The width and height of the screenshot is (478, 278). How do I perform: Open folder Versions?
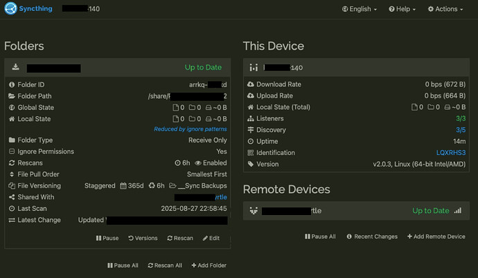pyautogui.click(x=143, y=238)
